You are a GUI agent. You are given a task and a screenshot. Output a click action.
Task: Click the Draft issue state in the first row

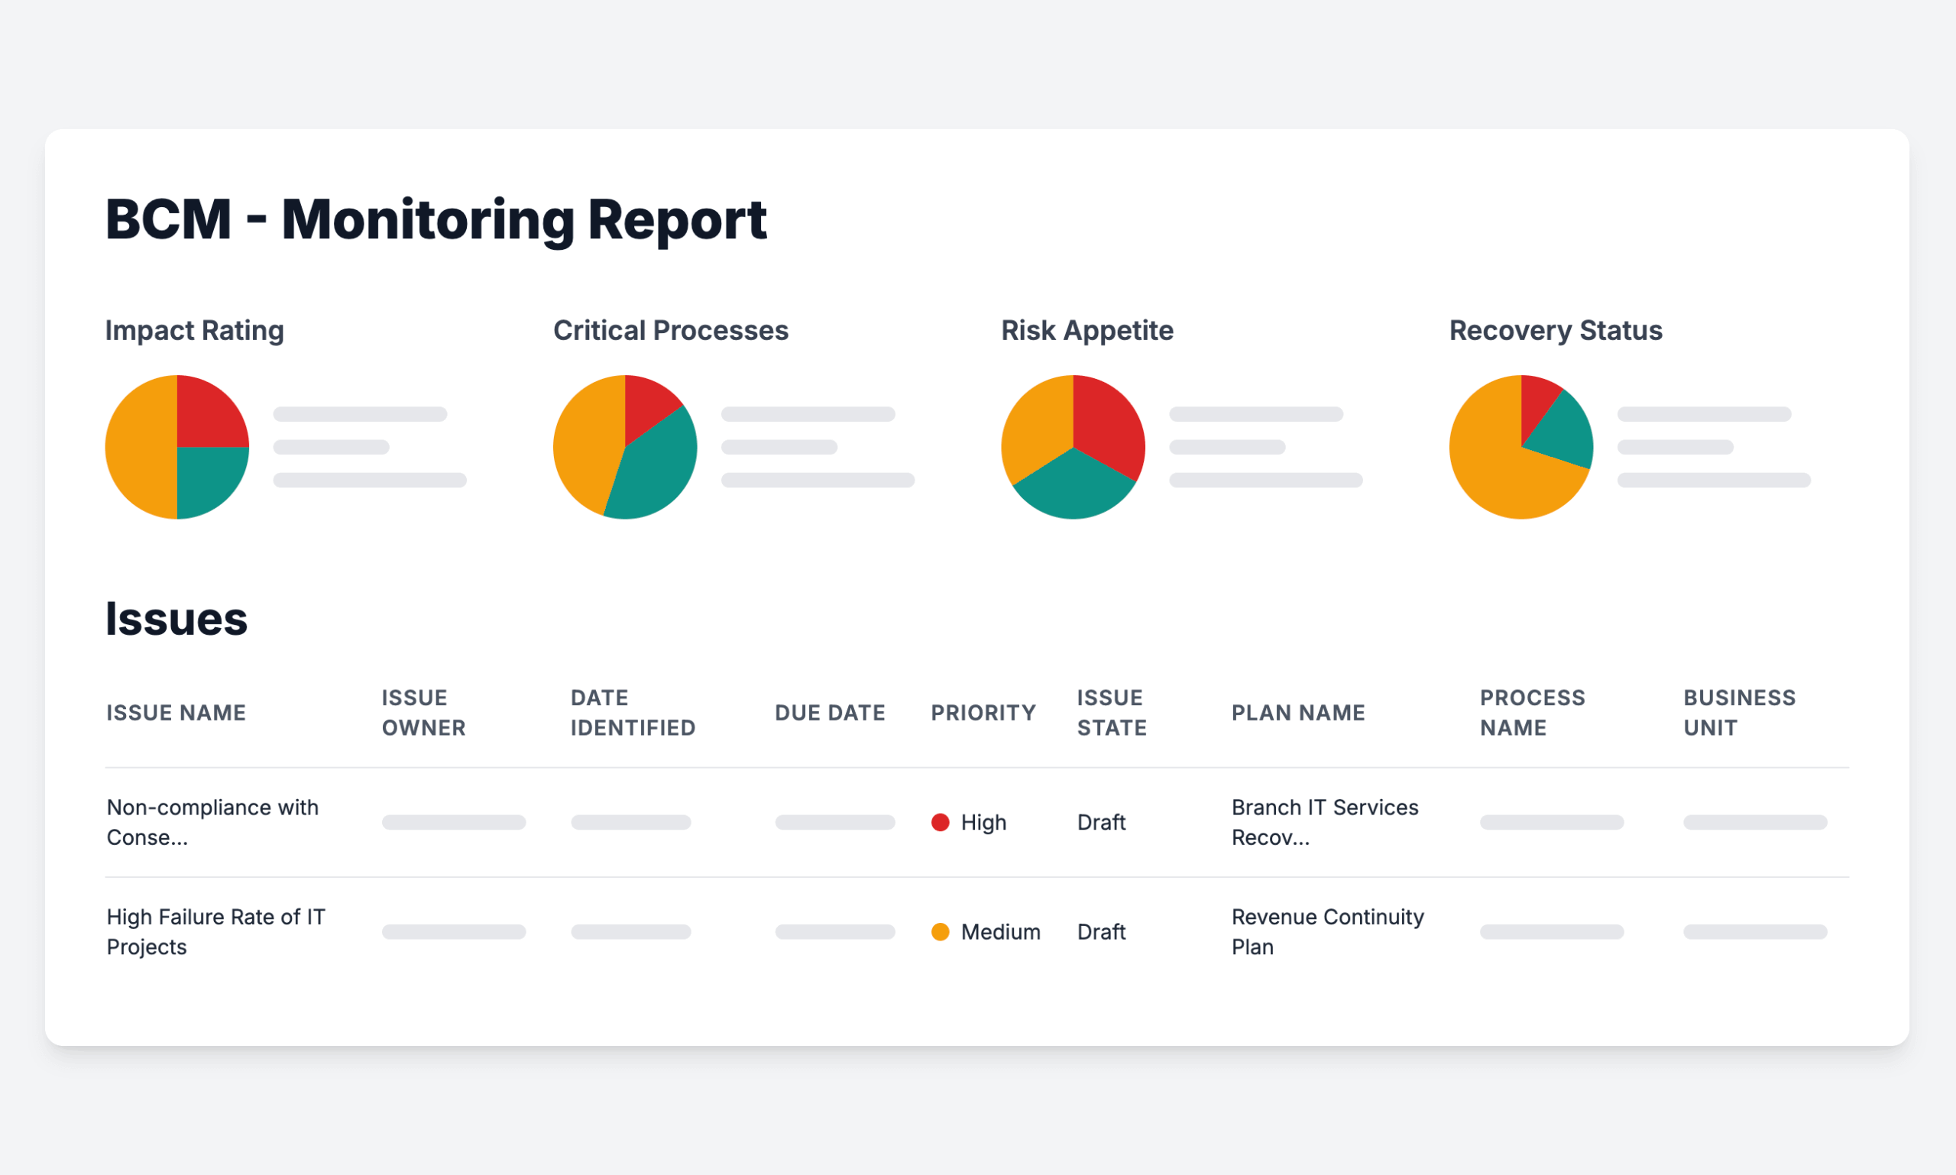tap(1101, 822)
